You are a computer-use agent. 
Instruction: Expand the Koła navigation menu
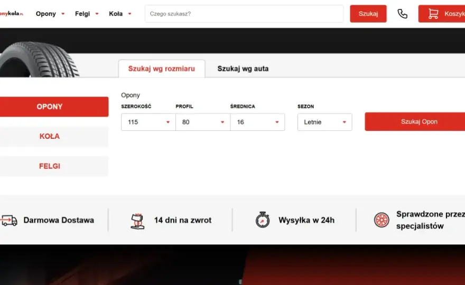[x=120, y=14]
